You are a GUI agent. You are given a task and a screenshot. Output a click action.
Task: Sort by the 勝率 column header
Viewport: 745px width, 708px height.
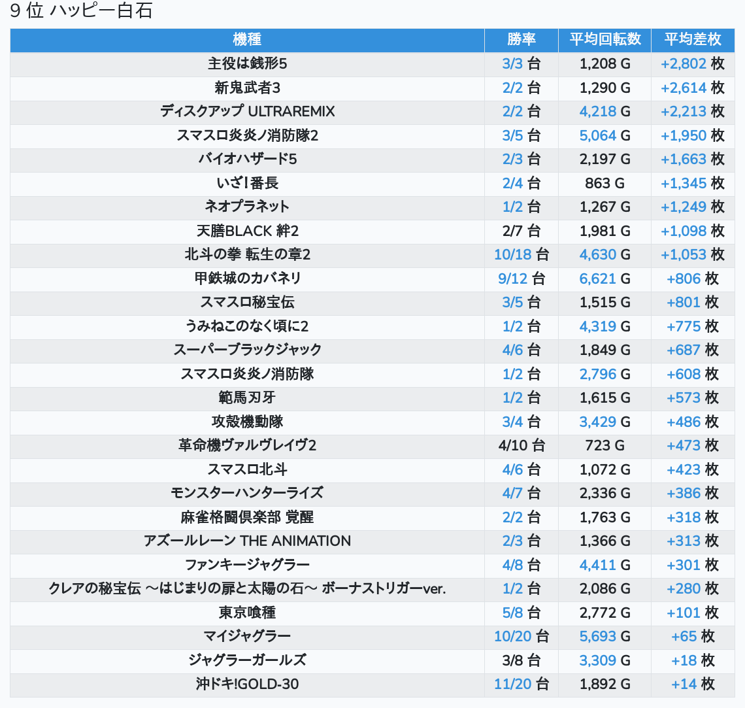click(x=521, y=40)
